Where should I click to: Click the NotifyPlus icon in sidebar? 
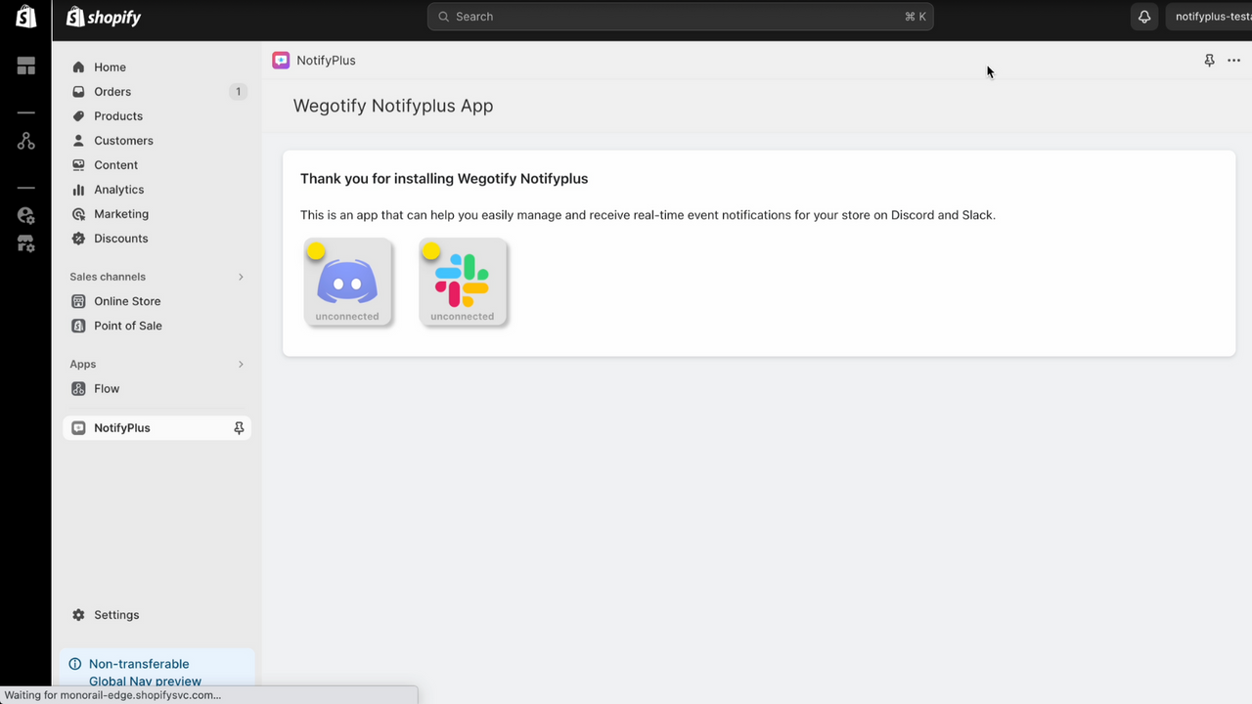(78, 428)
